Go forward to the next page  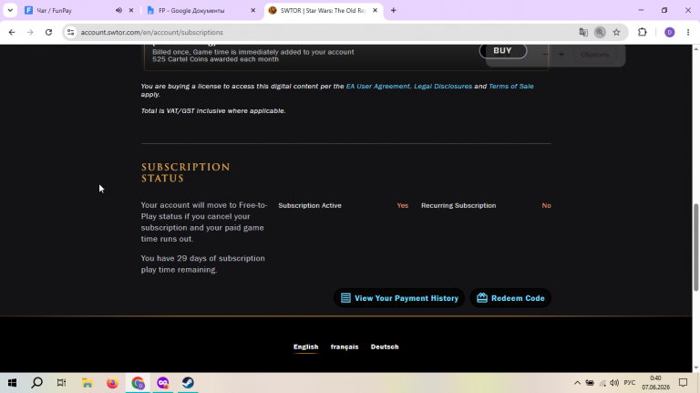[x=30, y=32]
